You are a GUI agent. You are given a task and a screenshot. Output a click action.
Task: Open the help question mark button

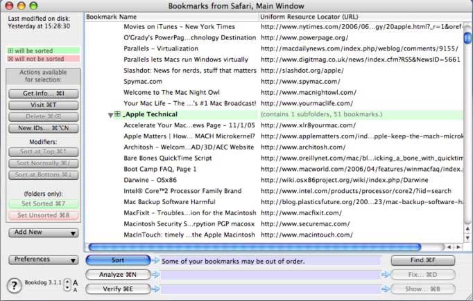(14, 285)
